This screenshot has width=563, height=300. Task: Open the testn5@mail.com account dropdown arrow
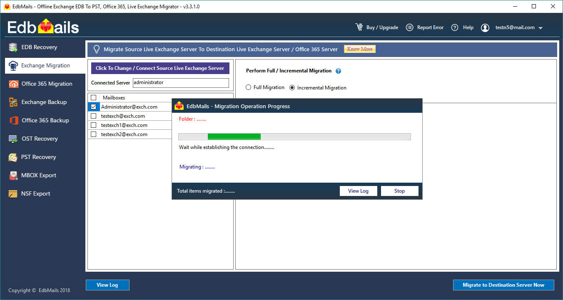pos(541,28)
